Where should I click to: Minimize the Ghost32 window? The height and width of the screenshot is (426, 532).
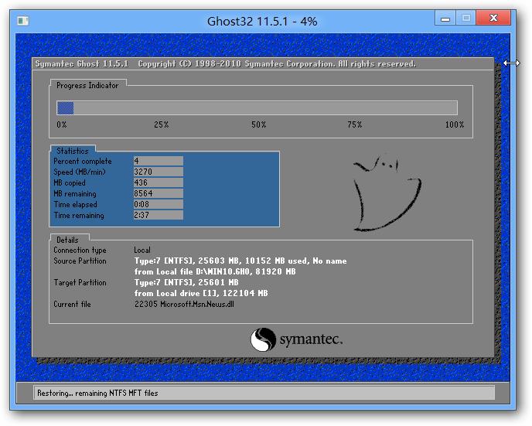pos(444,18)
